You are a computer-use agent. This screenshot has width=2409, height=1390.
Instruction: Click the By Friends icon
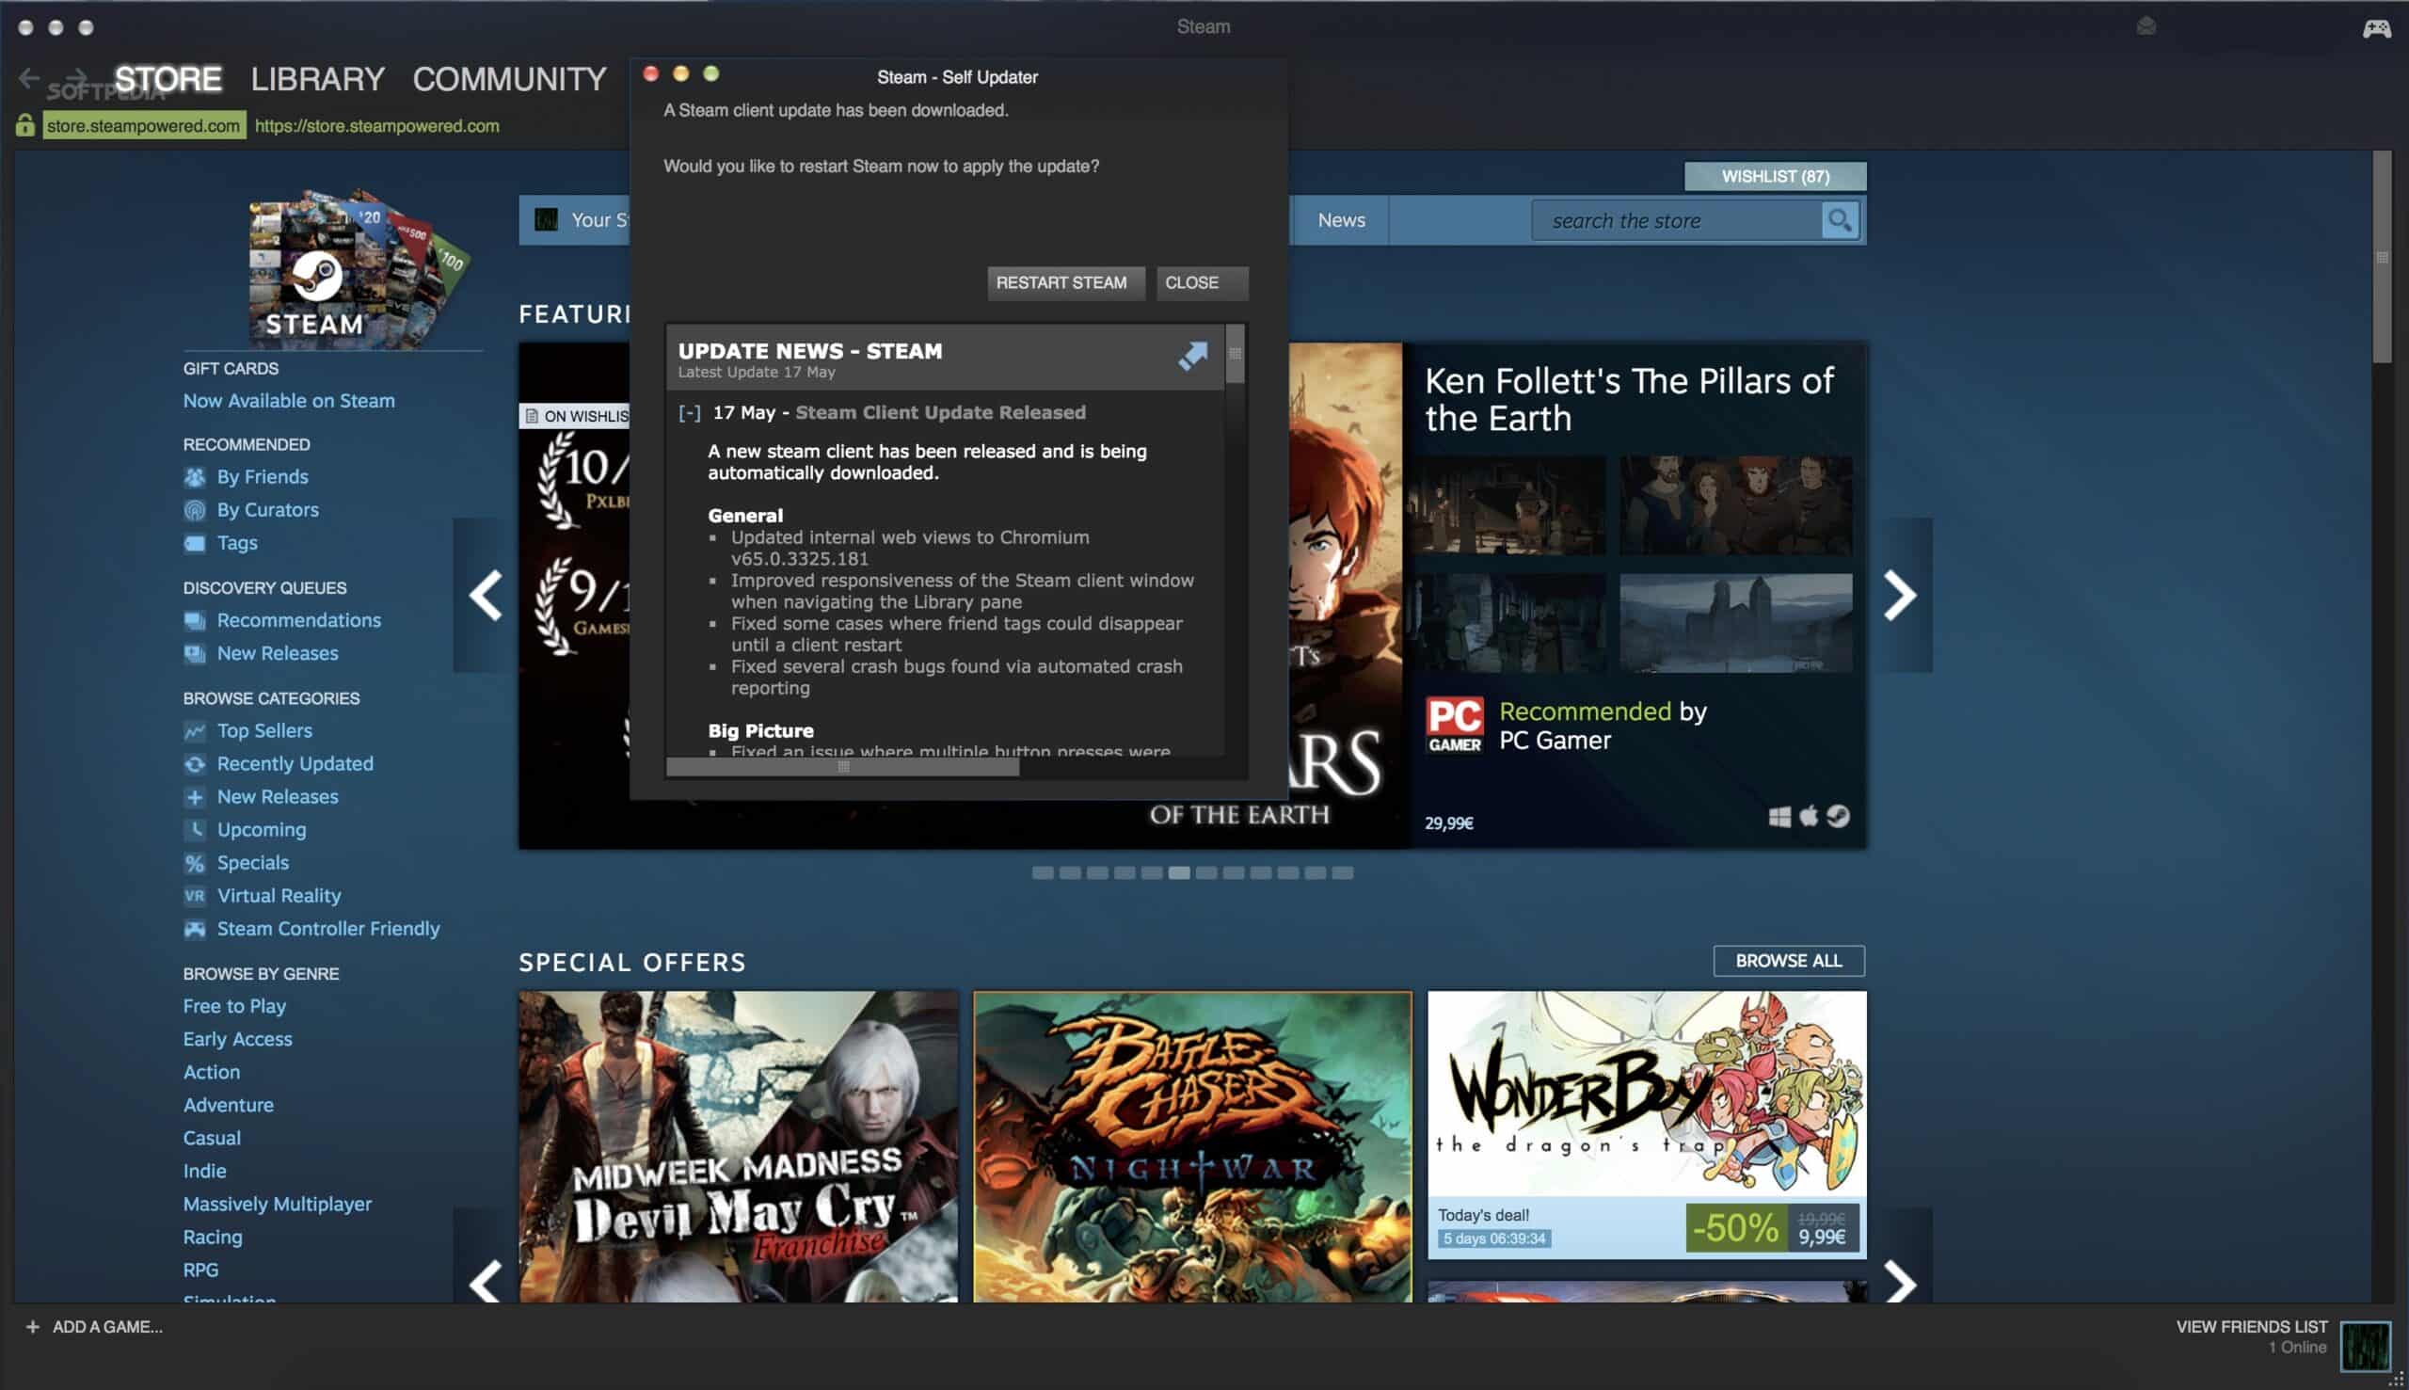(195, 477)
